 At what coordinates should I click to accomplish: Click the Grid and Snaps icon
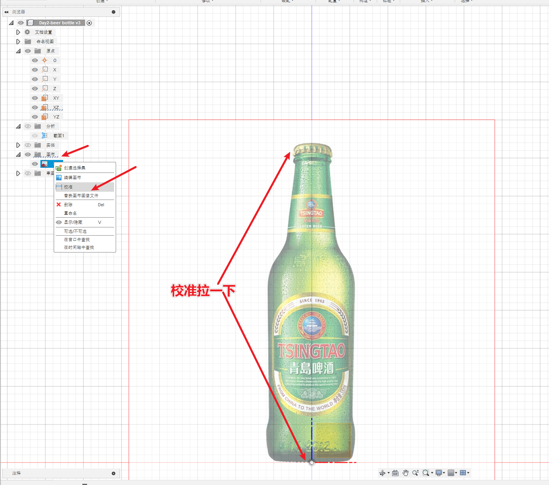tap(451, 473)
